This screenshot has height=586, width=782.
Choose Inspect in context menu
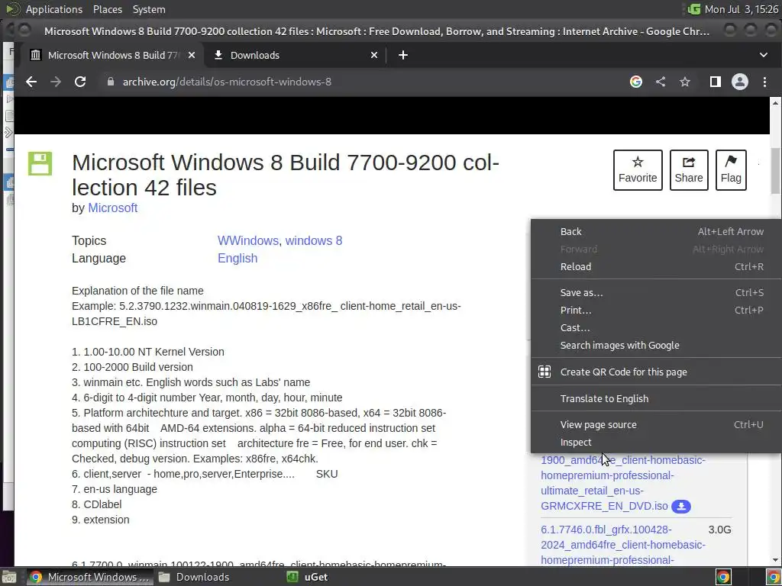click(x=656, y=443)
